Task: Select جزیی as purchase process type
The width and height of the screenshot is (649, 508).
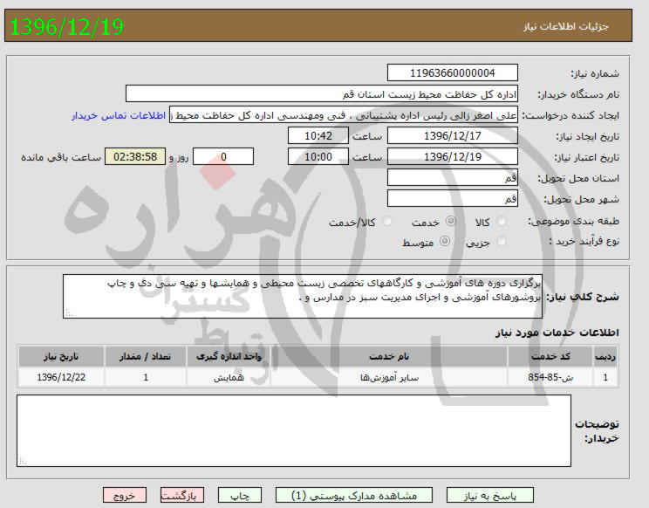Action: click(510, 242)
